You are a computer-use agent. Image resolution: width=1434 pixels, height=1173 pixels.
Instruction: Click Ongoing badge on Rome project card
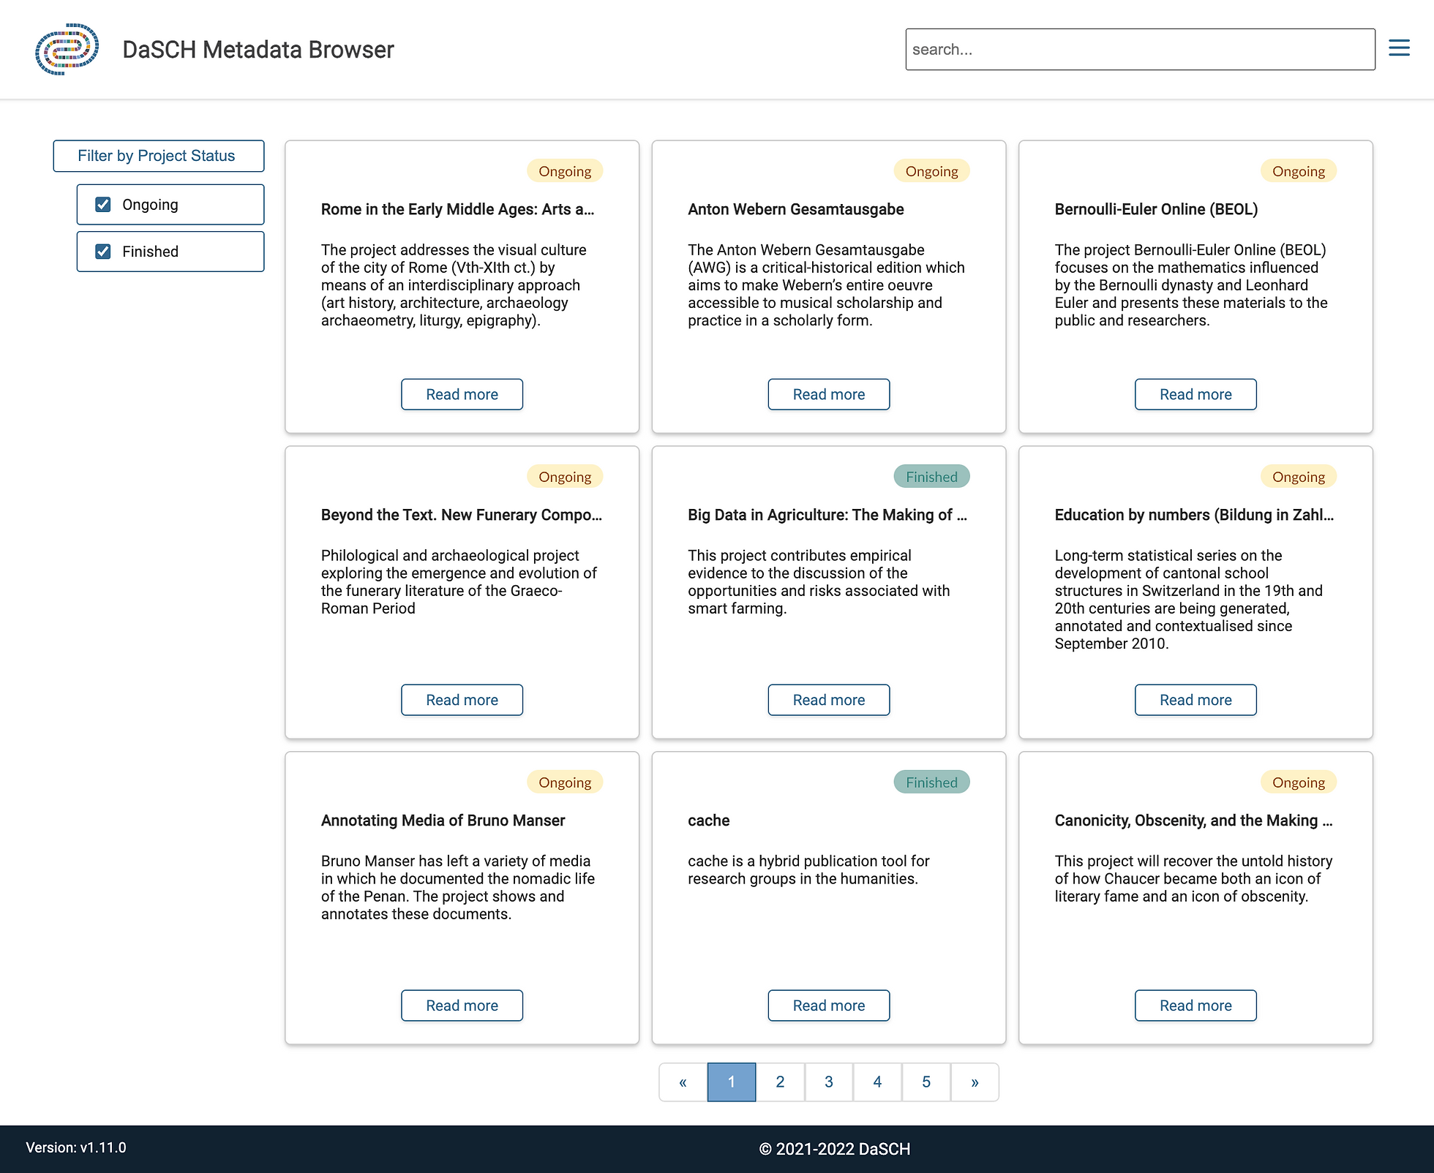(565, 171)
